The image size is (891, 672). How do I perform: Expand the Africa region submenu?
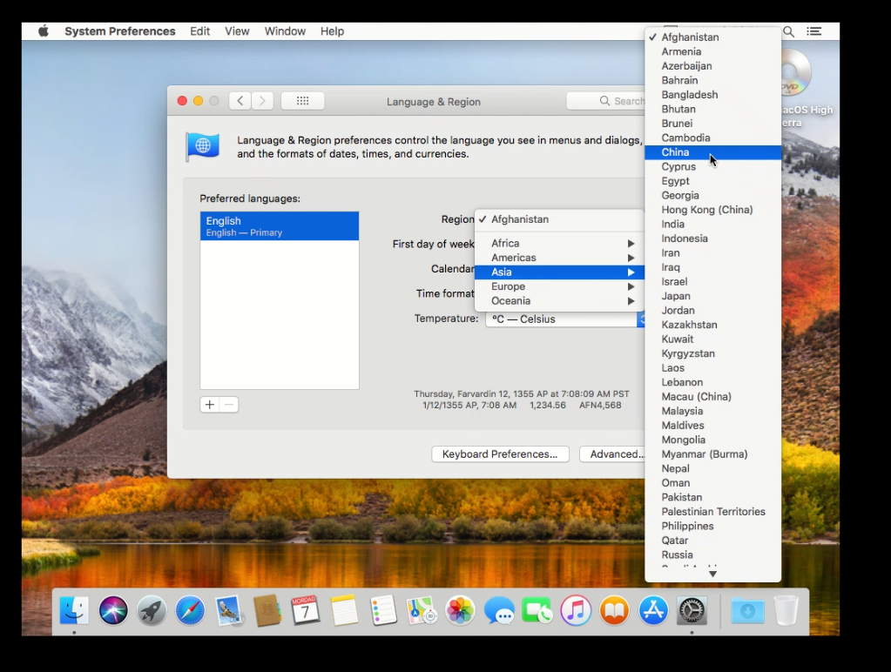point(559,243)
